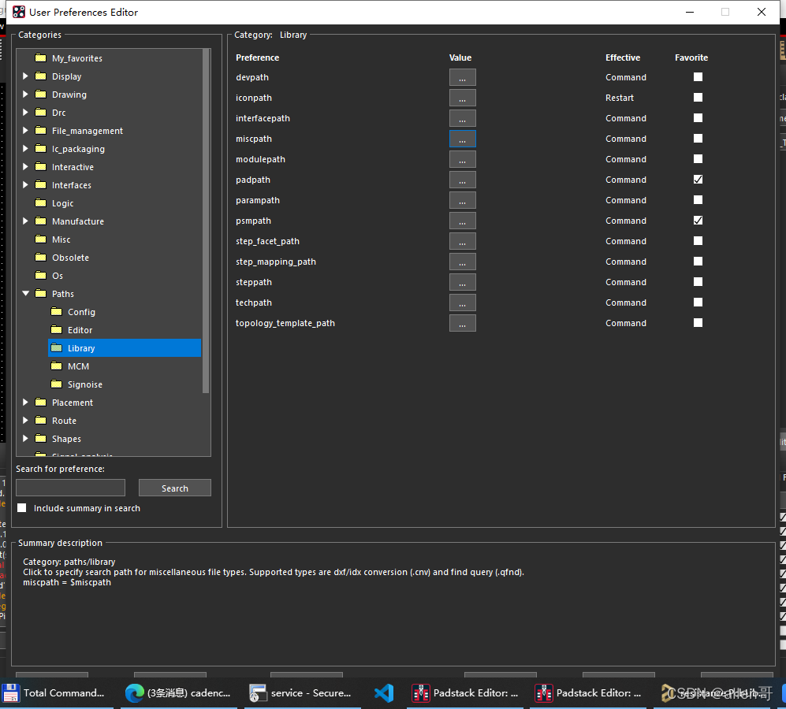Open Visual Studio Code from the taskbar
Screen dimensions: 786x709
(x=383, y=693)
